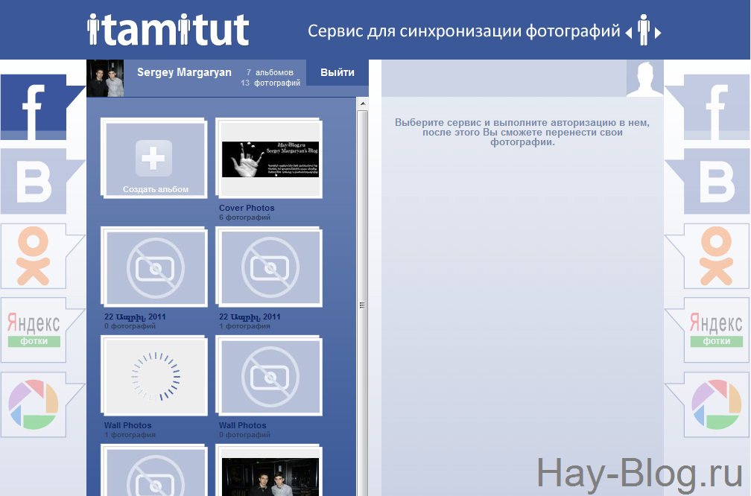This screenshot has width=751, height=496.
Task: Click Wall Photos title with 0 фотографий
Action: (x=242, y=425)
